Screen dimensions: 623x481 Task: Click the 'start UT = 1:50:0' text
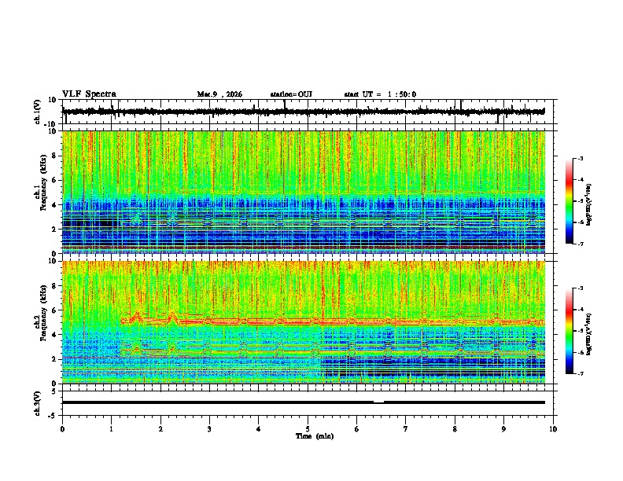coord(380,94)
